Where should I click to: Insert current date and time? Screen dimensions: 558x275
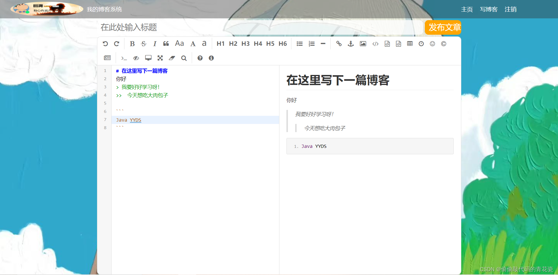(x=421, y=44)
